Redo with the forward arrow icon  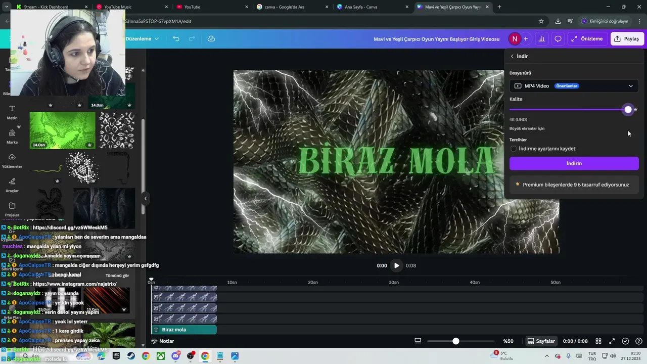point(192,39)
